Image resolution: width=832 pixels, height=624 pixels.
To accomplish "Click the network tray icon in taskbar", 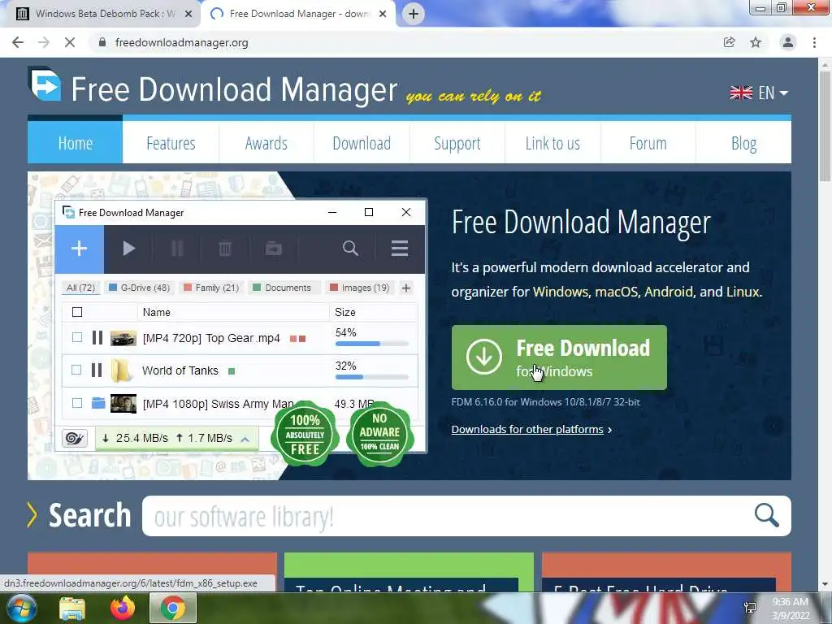I will coord(750,608).
